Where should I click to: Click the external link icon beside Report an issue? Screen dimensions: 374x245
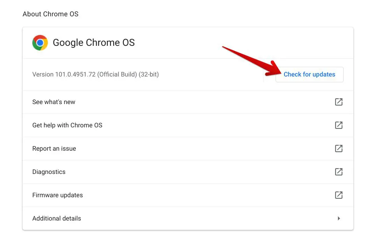coord(339,148)
